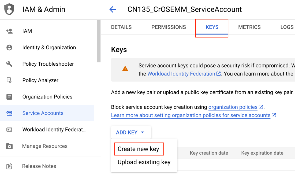Viewport: 295px width, 176px height.
Task: Open the Workload Identity Federation link
Action: tap(181, 74)
